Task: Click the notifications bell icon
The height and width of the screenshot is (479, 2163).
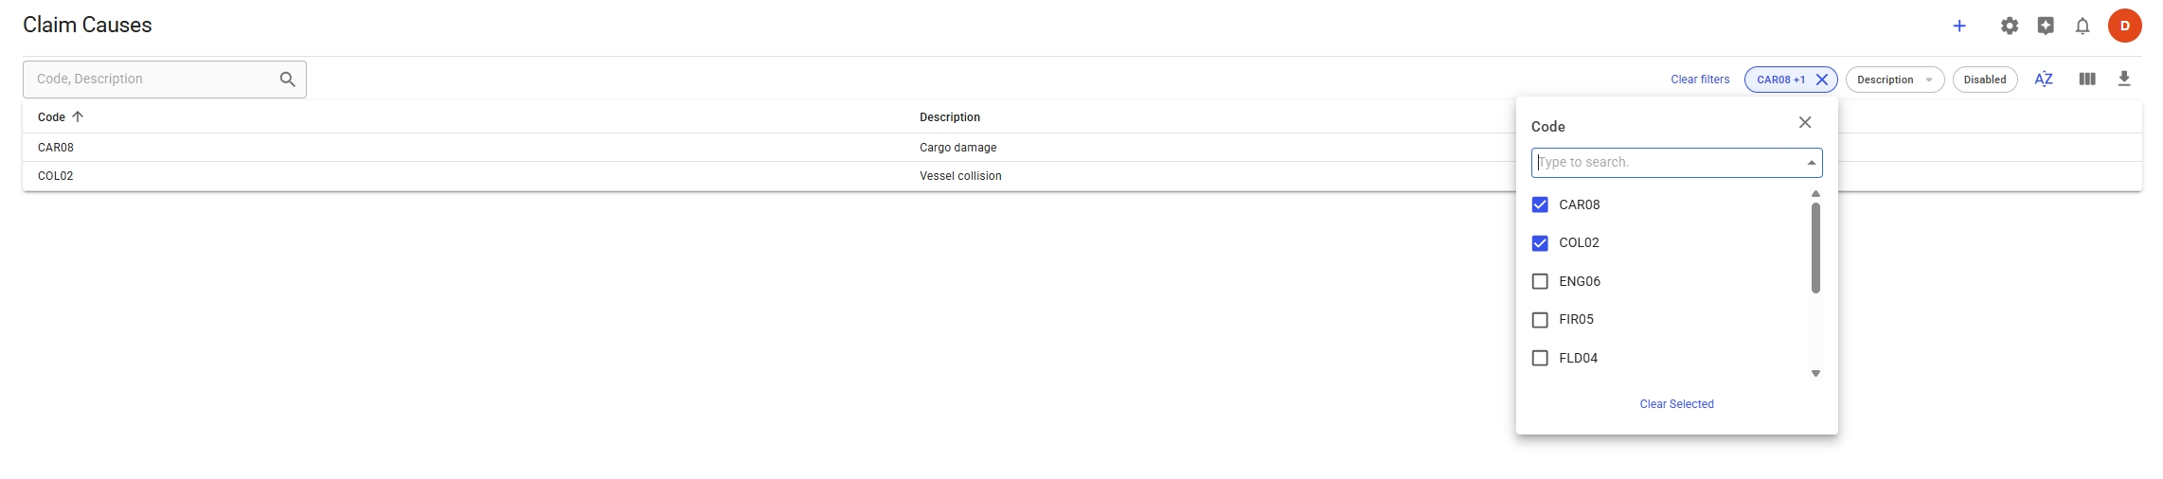Action: tap(2083, 27)
